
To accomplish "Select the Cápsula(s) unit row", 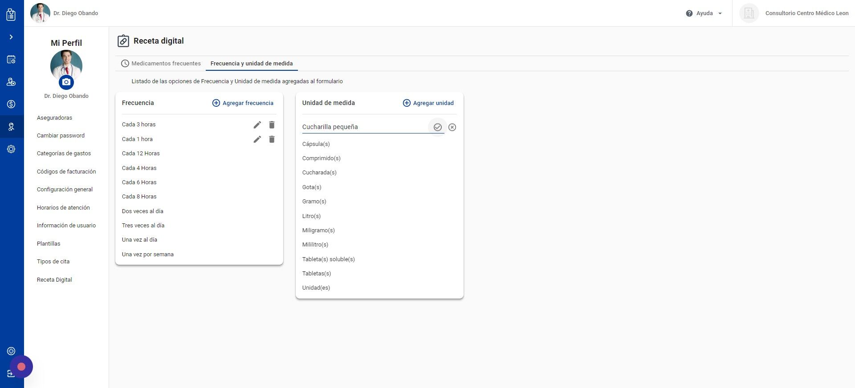I will [x=379, y=144].
